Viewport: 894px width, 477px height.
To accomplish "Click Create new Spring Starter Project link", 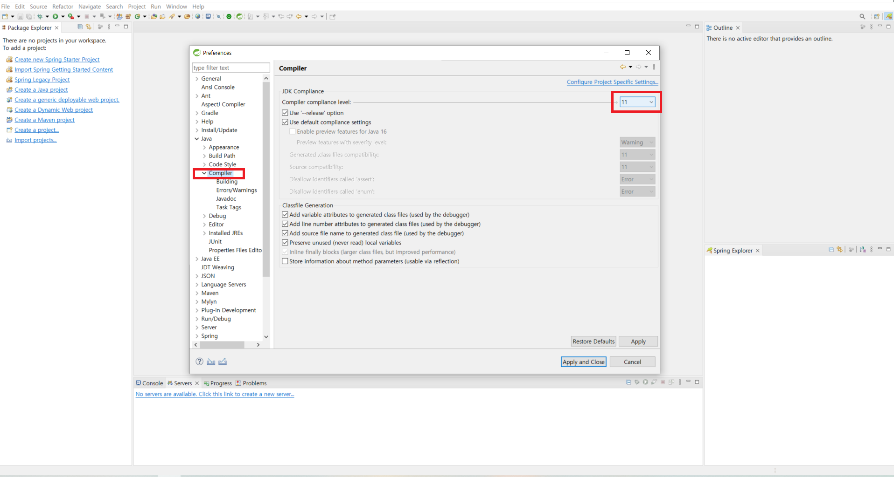I will [57, 60].
